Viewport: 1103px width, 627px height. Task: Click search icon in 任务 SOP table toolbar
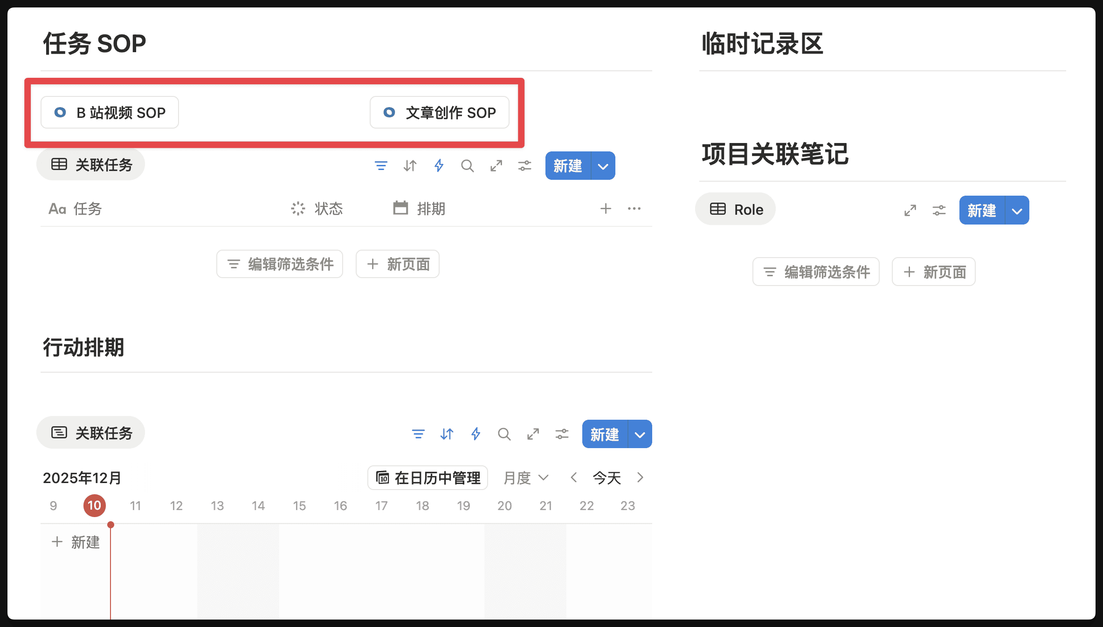pos(467,166)
